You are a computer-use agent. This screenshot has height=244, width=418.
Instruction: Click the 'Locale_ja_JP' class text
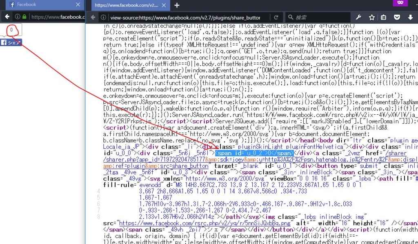pos(121,147)
